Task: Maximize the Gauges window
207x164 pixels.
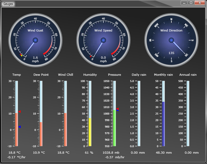Action: 191,3
